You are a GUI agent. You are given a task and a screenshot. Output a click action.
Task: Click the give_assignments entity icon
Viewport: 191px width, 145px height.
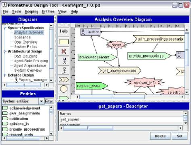click(x=5, y=113)
